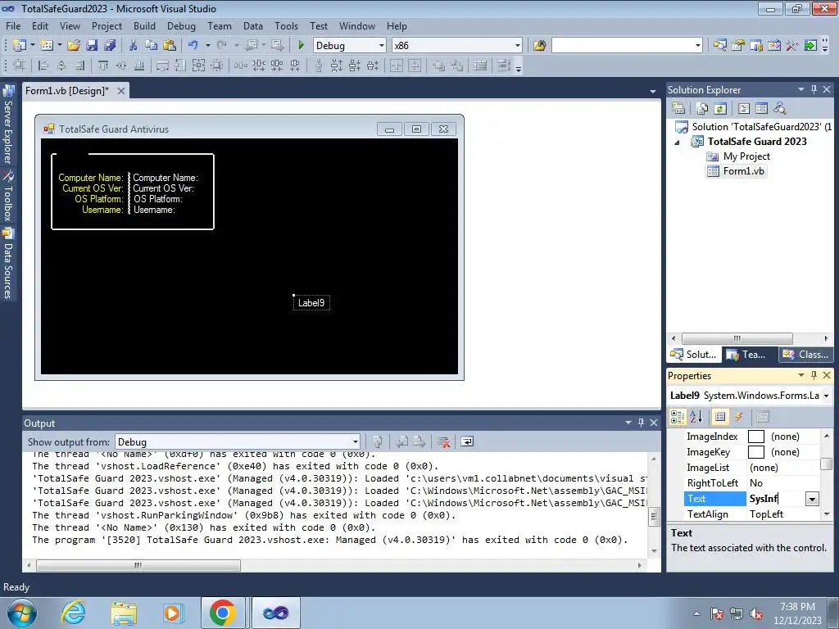Open the Label9 object selector dropdown
Screen dimensions: 839x629
click(x=826, y=396)
